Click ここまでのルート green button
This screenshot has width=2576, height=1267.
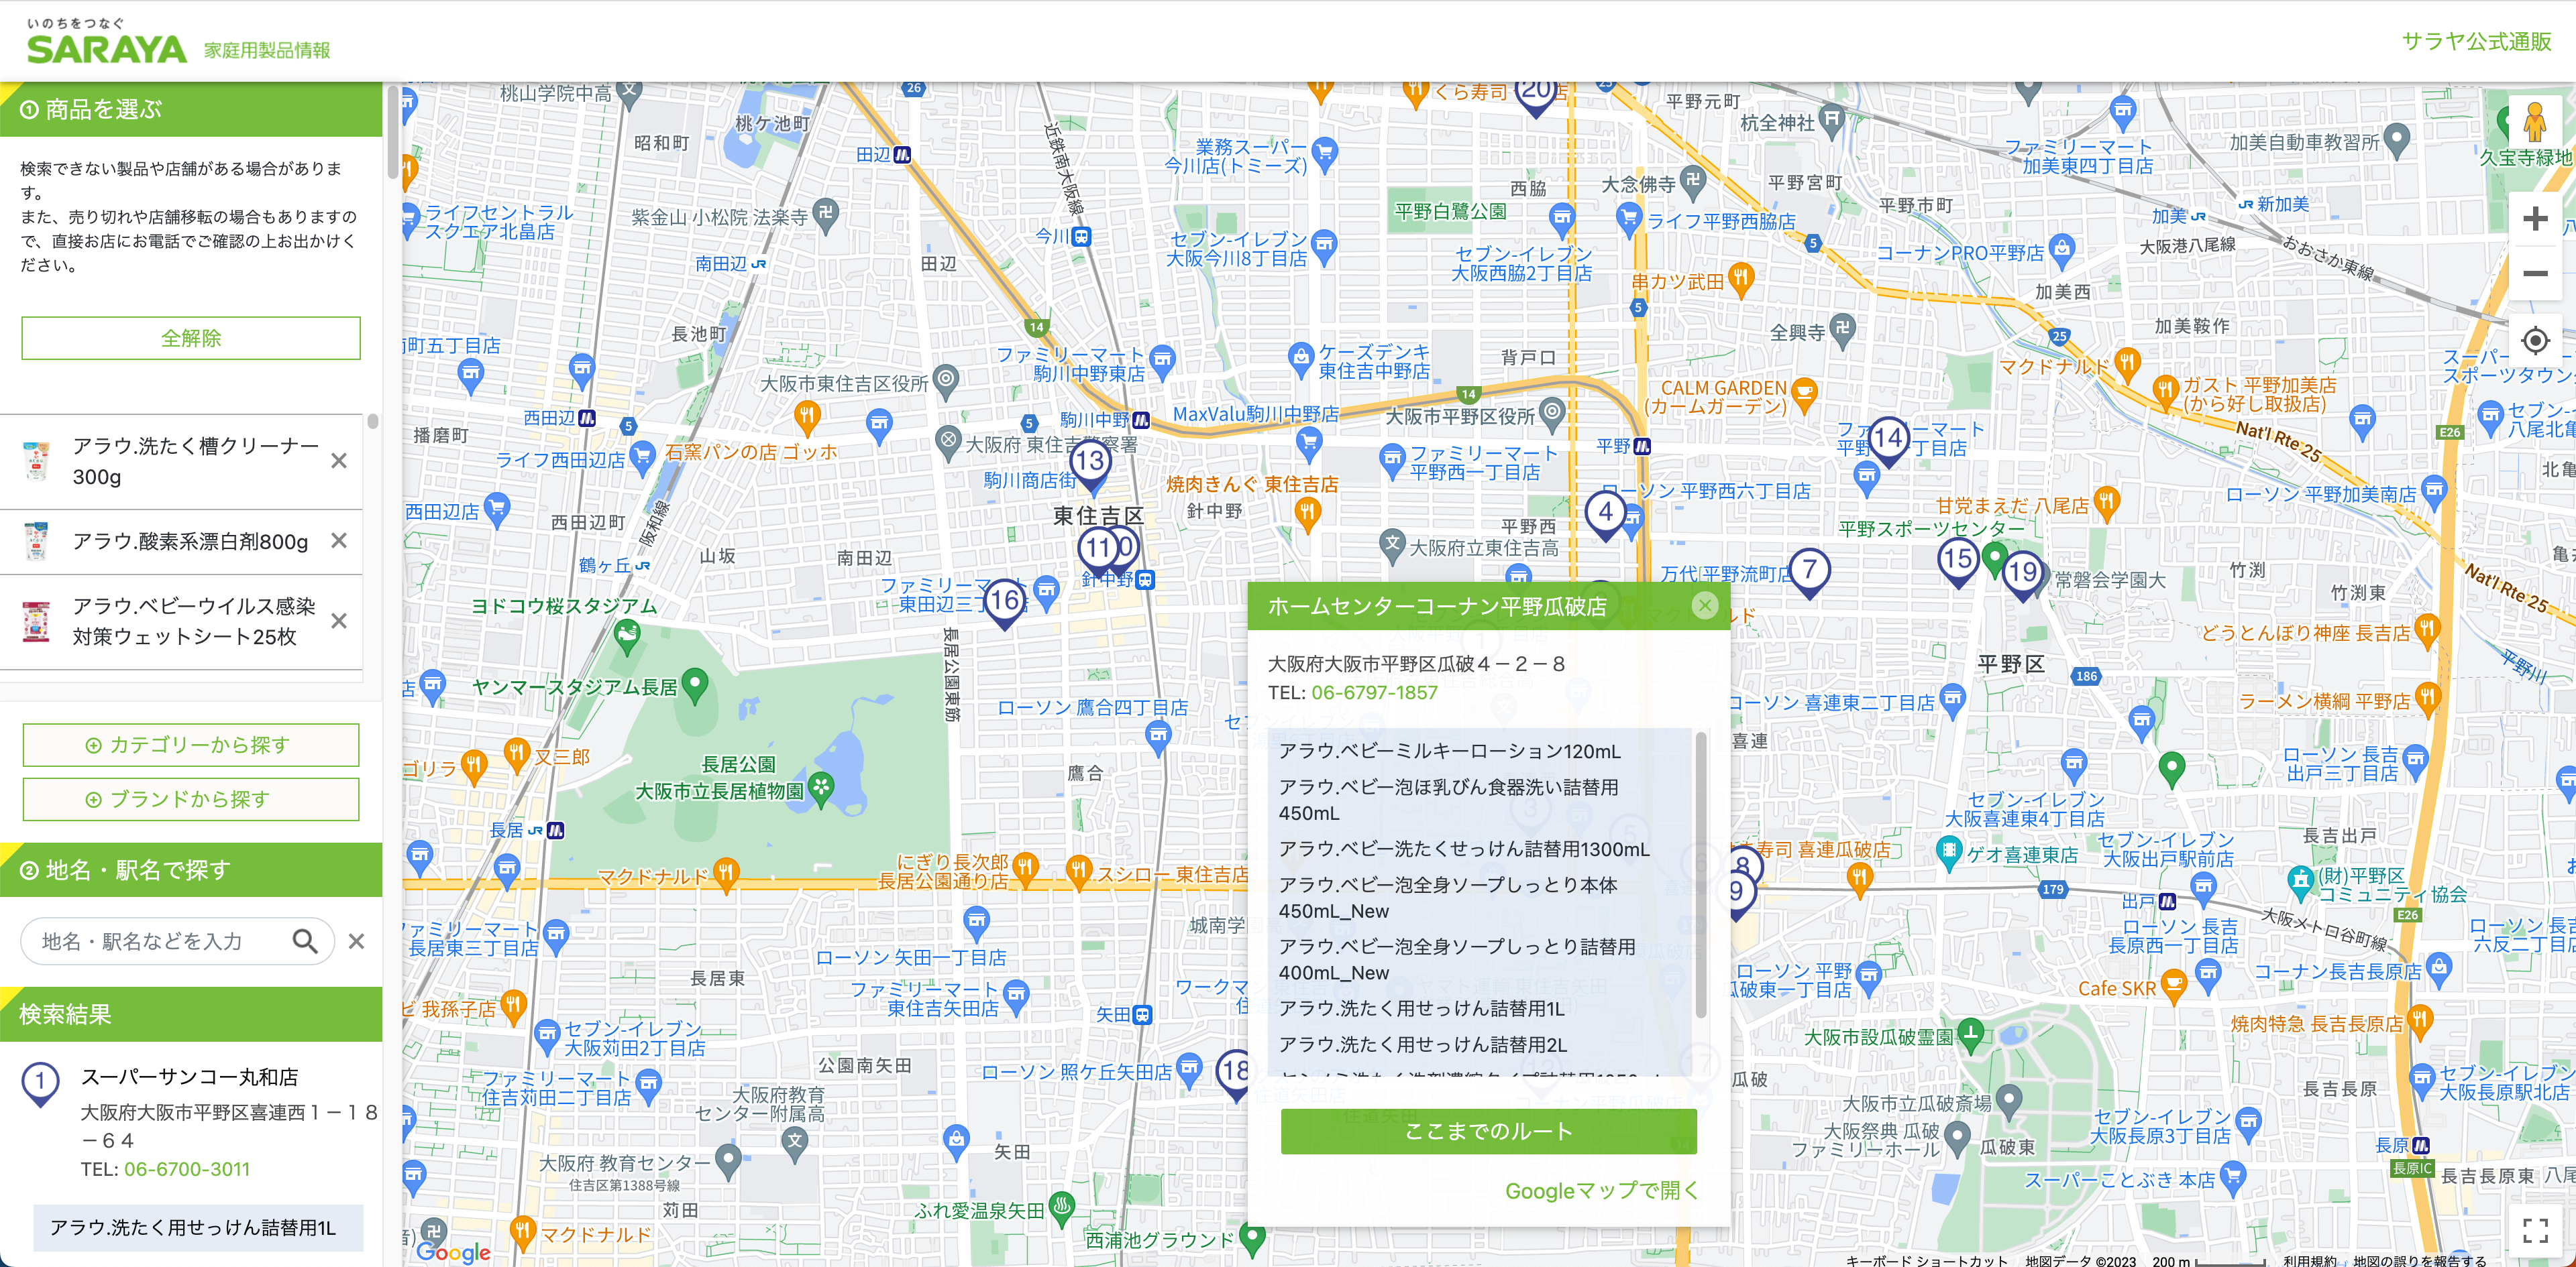click(x=1488, y=1131)
